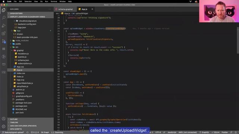Screen dimensions: 239x134
Task: Open package.json in the file tree
Action: (21, 106)
